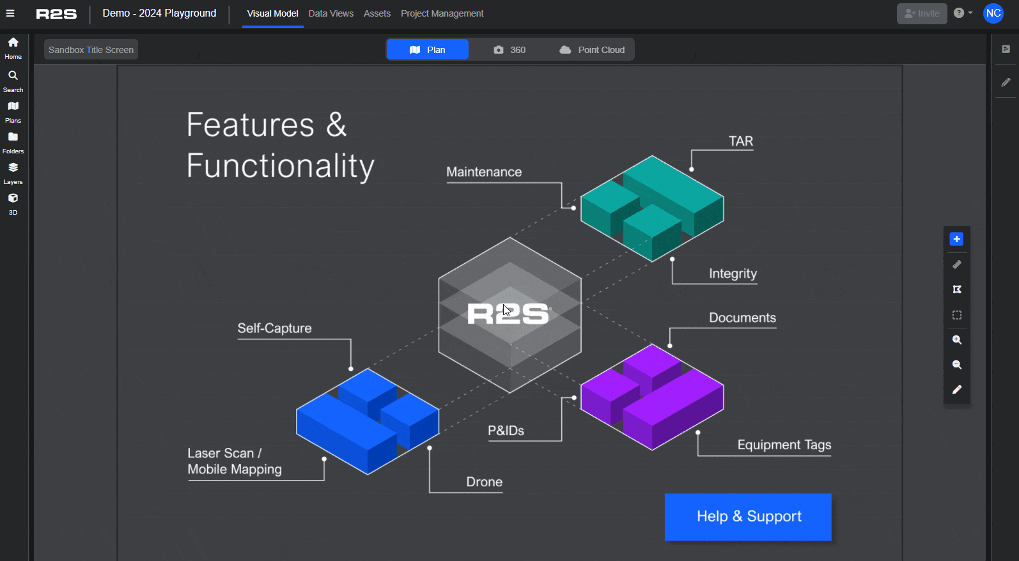The width and height of the screenshot is (1019, 561).
Task: Click the Documents label
Action: point(742,318)
